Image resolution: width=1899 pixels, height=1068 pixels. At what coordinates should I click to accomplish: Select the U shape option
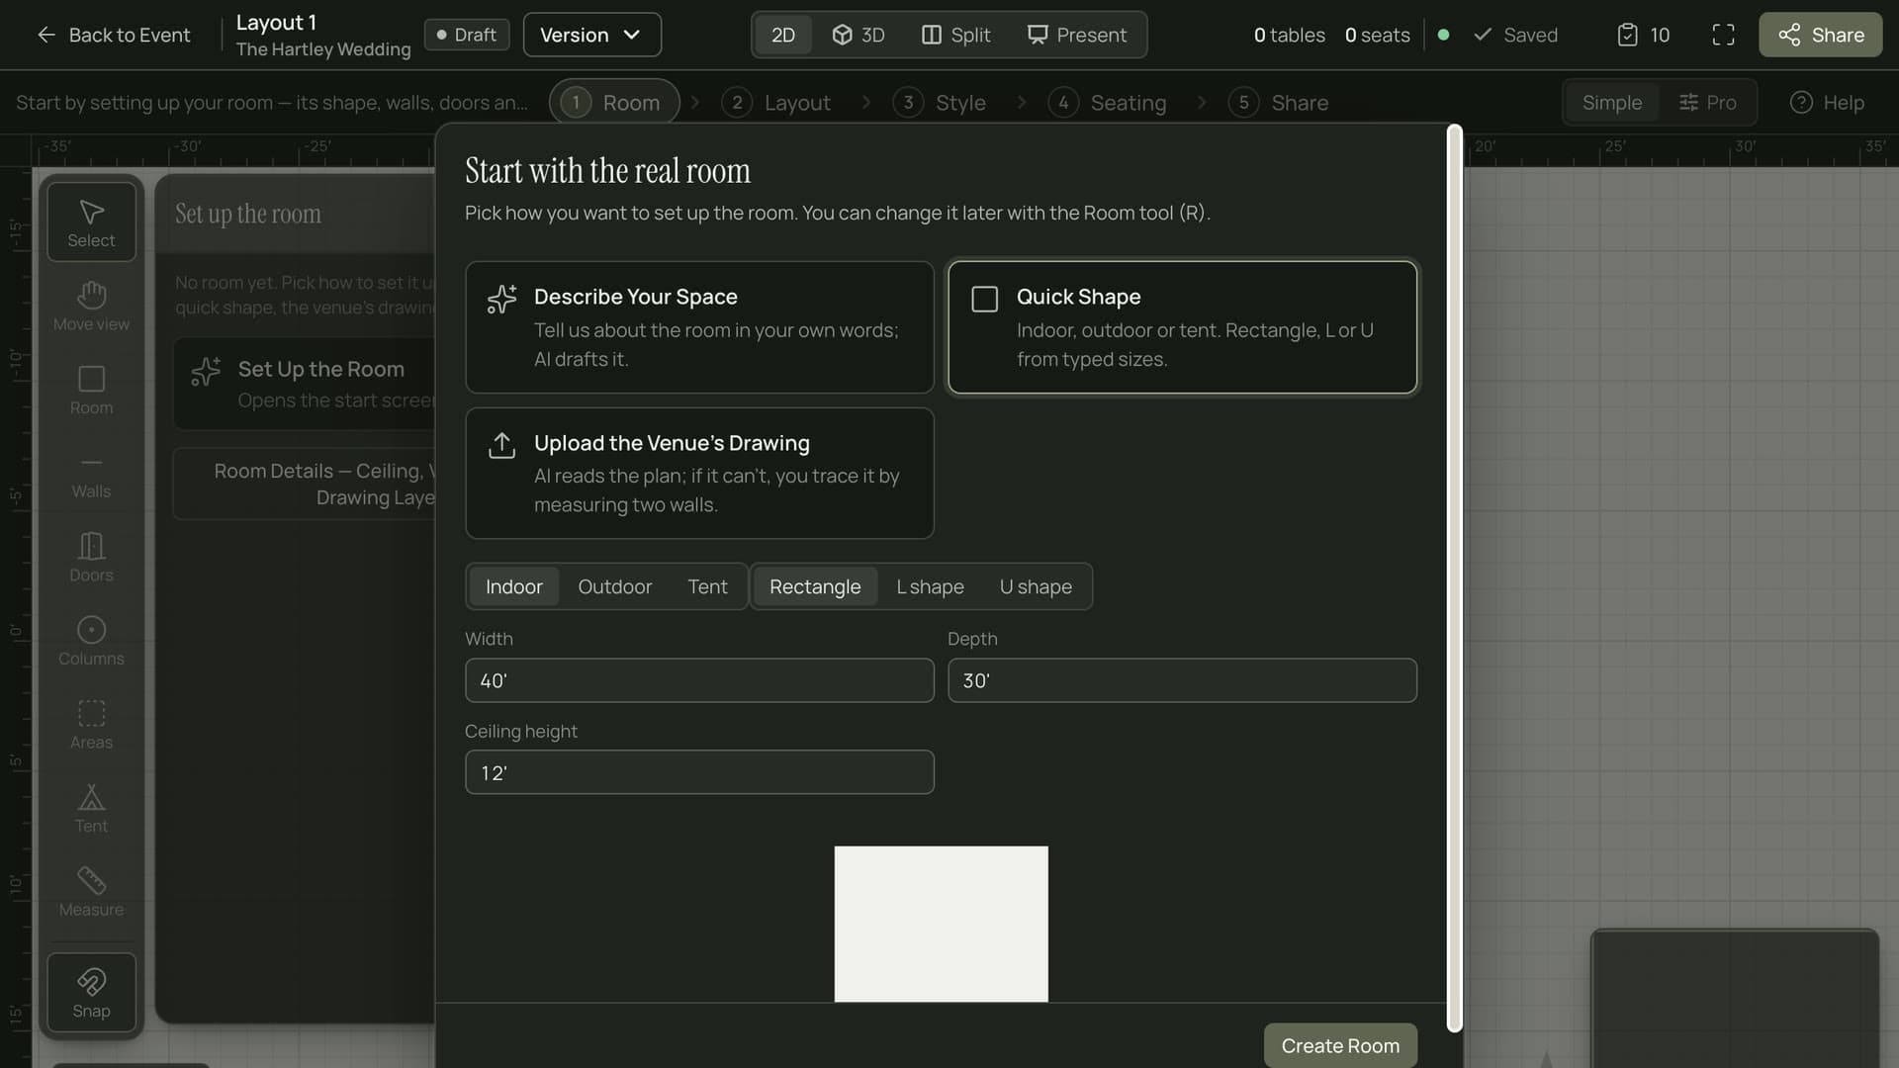pos(1036,586)
